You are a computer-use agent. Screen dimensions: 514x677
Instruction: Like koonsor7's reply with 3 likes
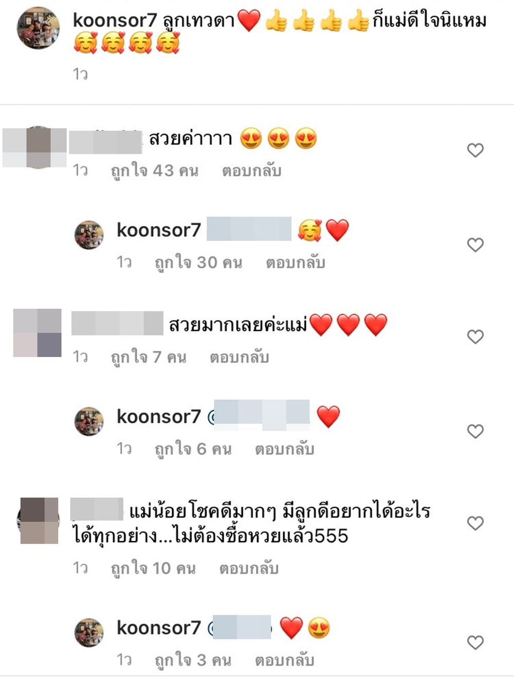pos(475,643)
